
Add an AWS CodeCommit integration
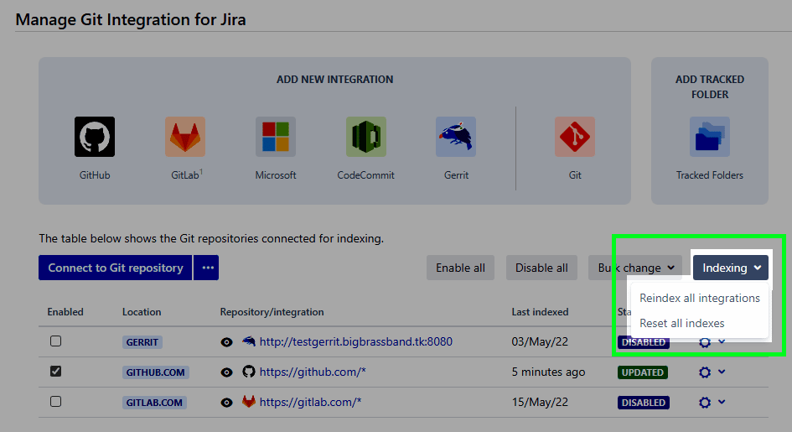point(365,137)
